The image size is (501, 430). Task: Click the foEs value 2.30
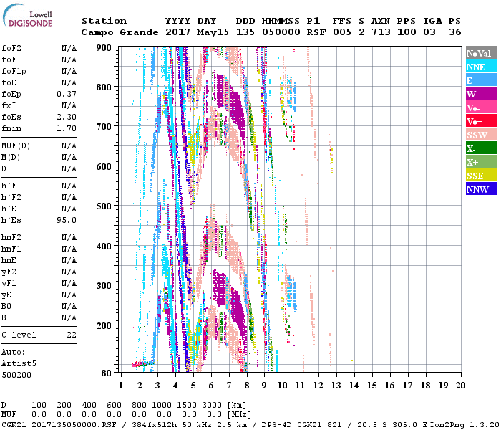click(x=67, y=118)
